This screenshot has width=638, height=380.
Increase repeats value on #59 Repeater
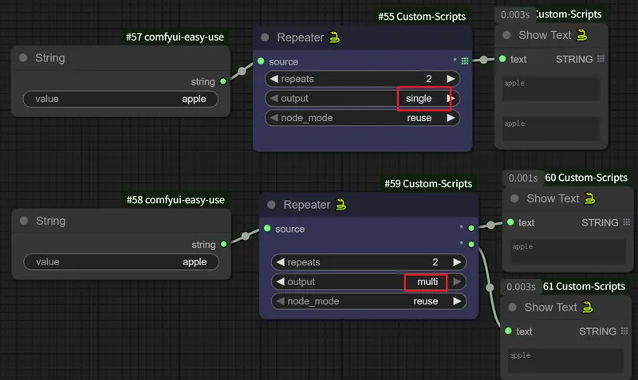(x=457, y=262)
